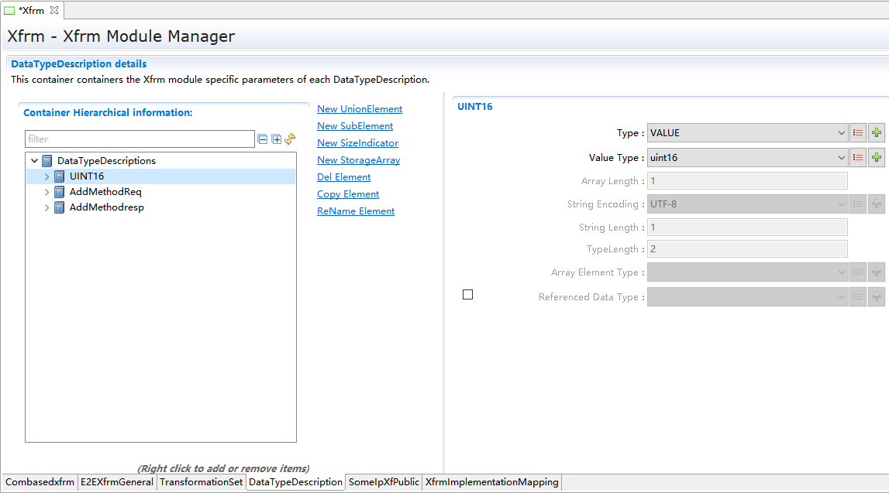Open the Value Type dropdown showing uint16
Viewport: 889px width, 493px height.
pos(747,158)
